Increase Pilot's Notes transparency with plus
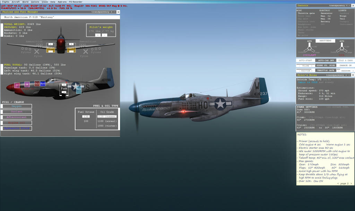This screenshot has width=355, height=211. click(346, 75)
